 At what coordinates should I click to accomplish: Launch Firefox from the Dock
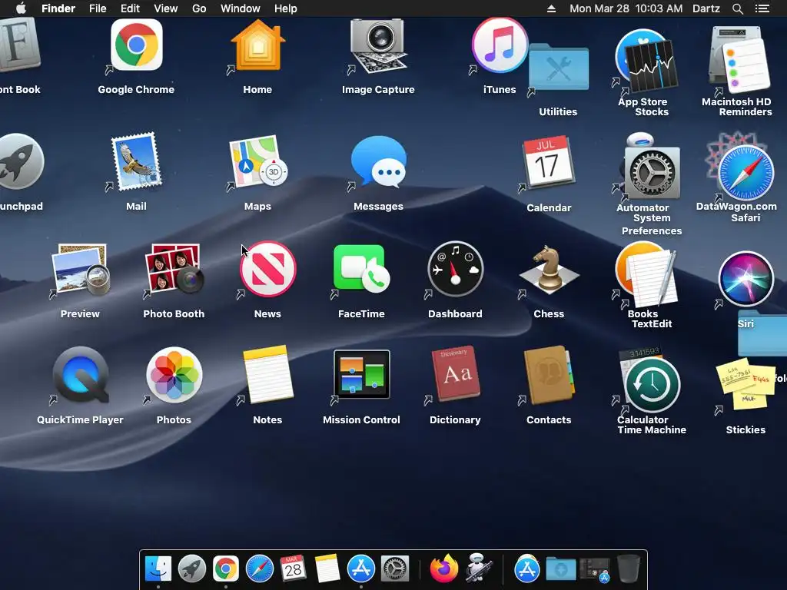443,568
